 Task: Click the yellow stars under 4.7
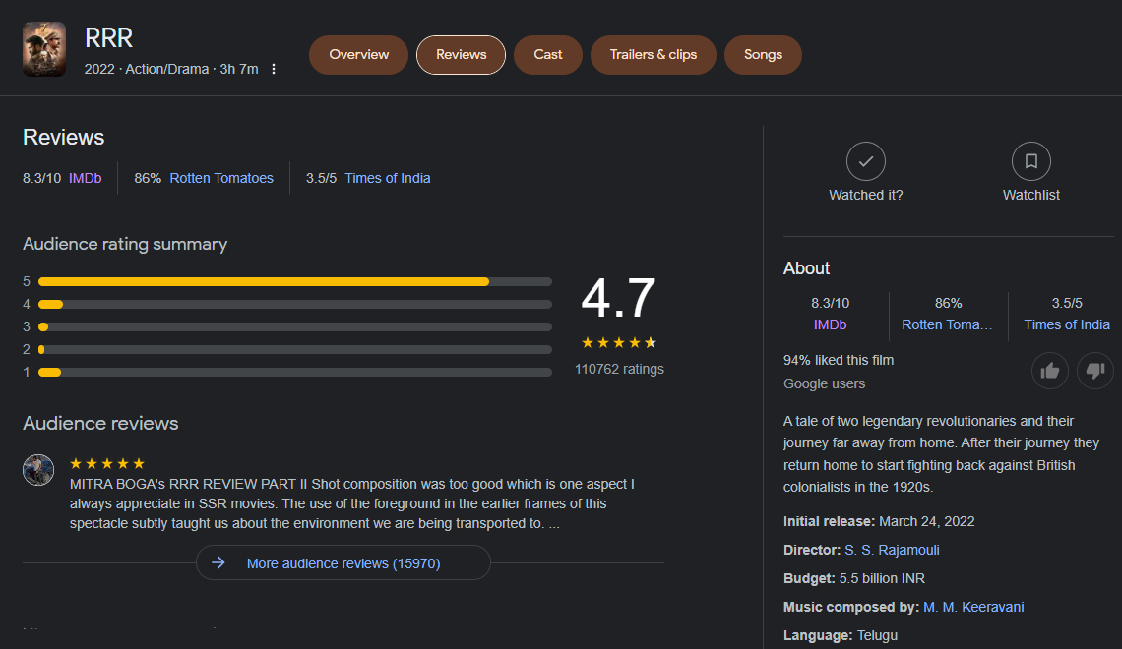[x=619, y=343]
